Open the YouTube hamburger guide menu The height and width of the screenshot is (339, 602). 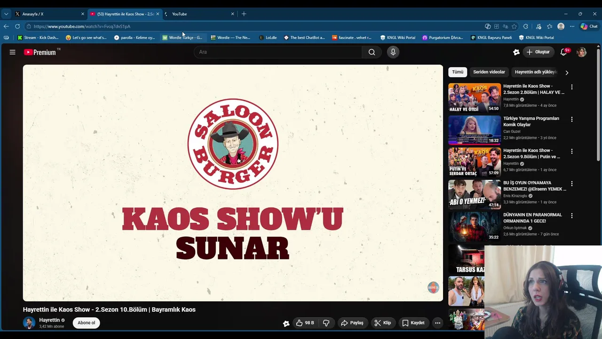click(x=13, y=52)
